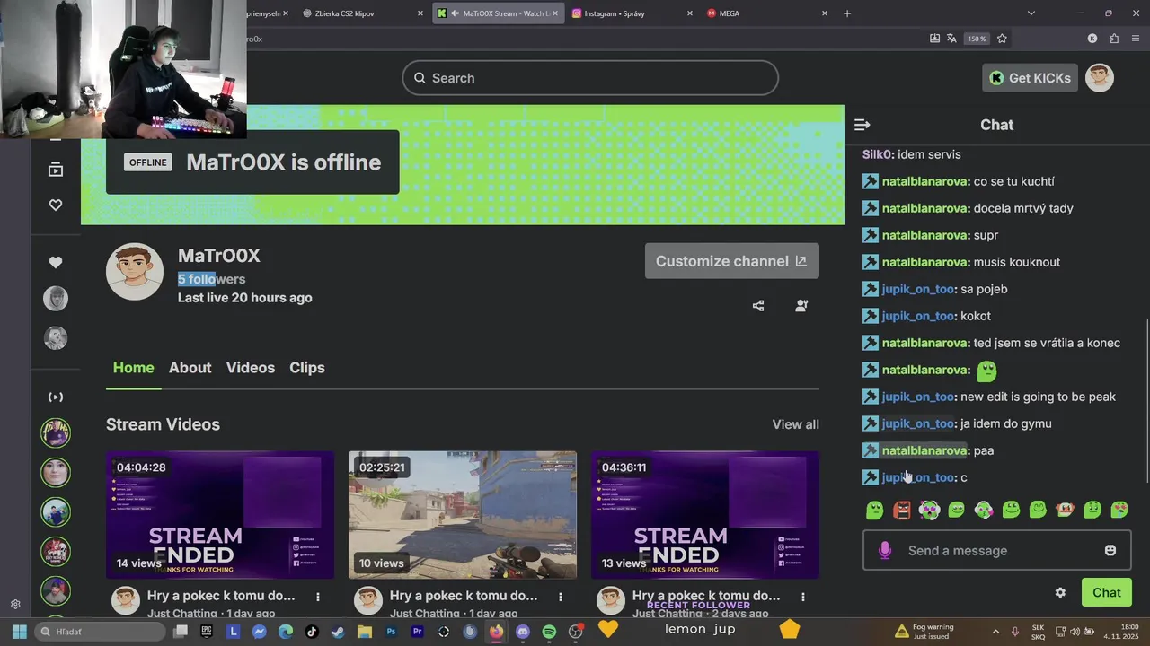This screenshot has height=646, width=1150.
Task: Click the Windows Start button
Action: click(19, 632)
